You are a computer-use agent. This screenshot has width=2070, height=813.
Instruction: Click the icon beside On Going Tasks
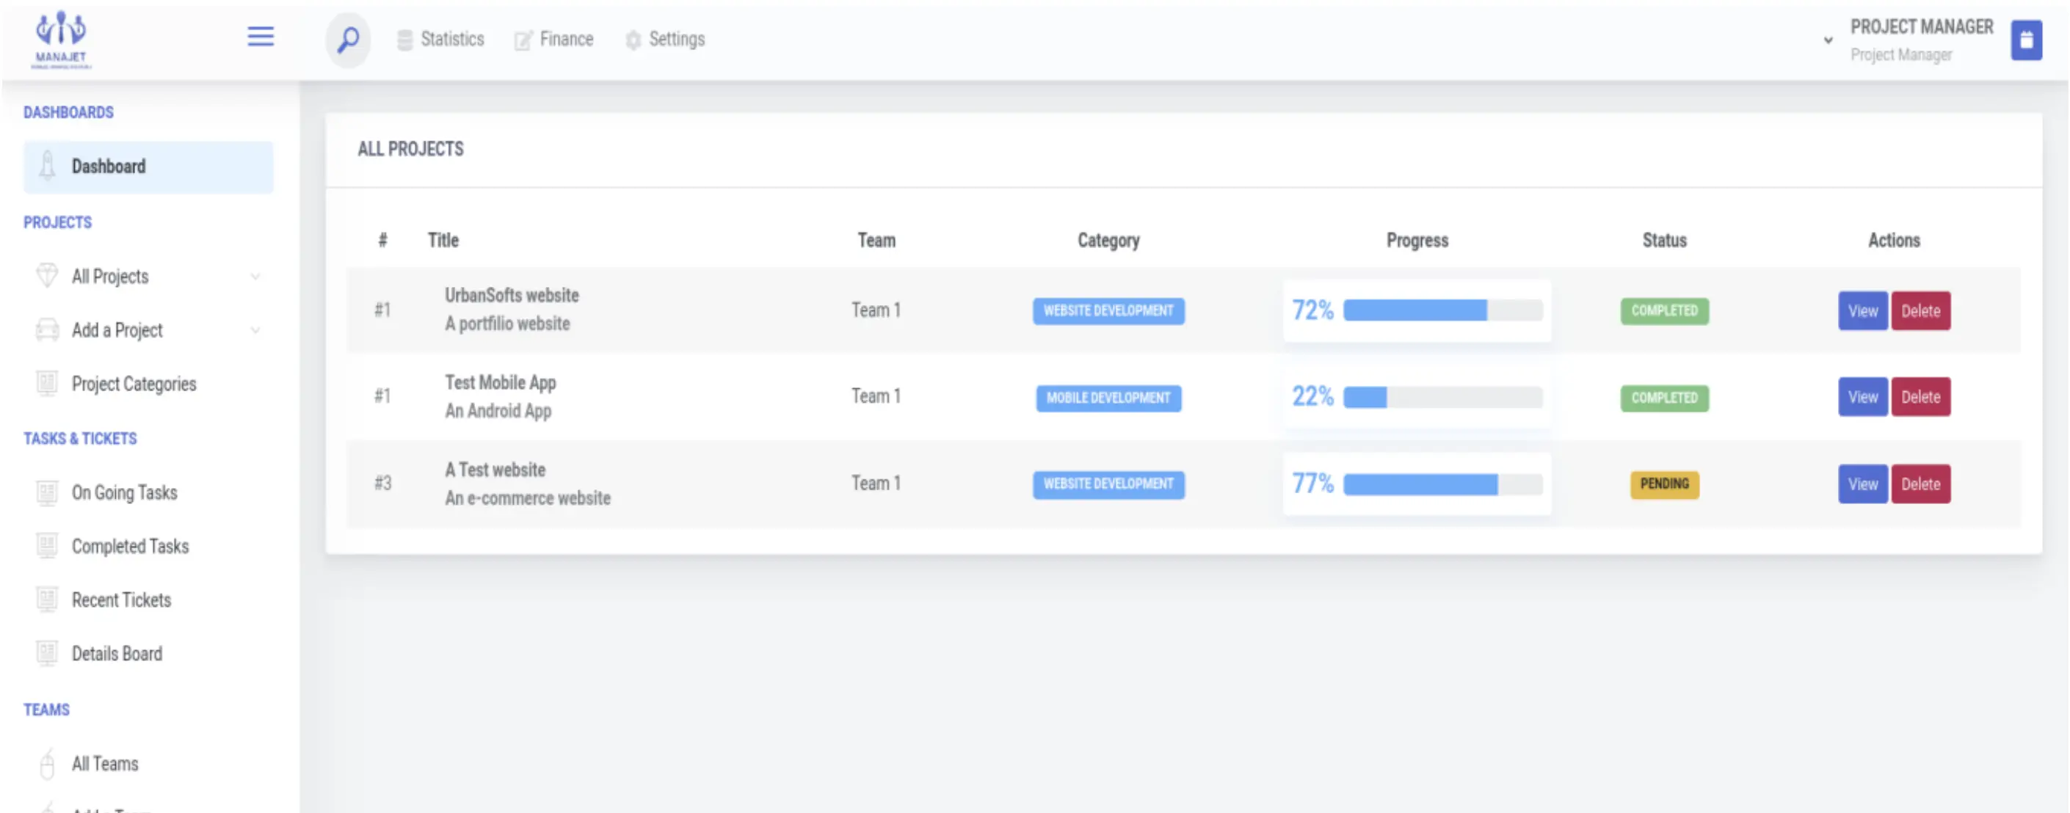[x=48, y=492]
